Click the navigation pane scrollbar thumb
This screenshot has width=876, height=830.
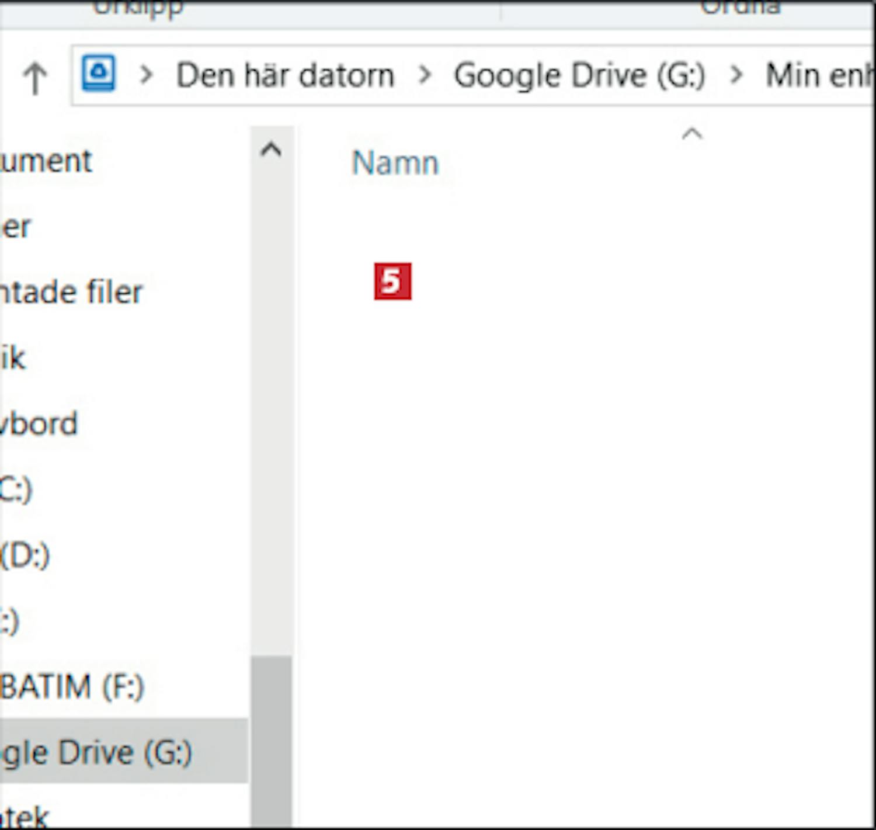pos(272,736)
